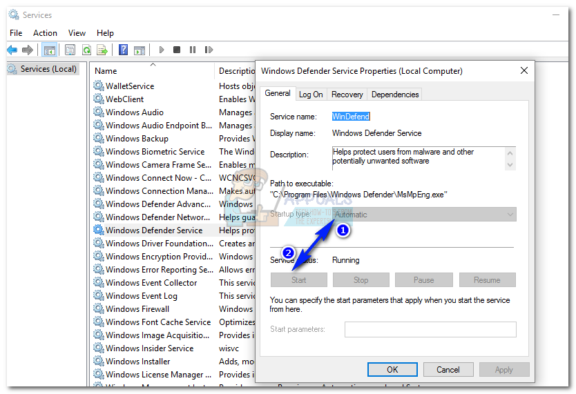Click the Show/Hide Action Pane icon
Image resolution: width=576 pixels, height=394 pixels.
point(140,50)
